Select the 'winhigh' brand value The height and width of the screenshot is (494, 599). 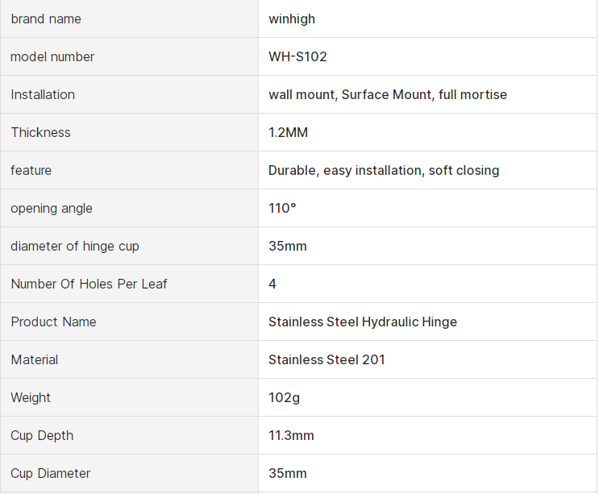pos(291,19)
